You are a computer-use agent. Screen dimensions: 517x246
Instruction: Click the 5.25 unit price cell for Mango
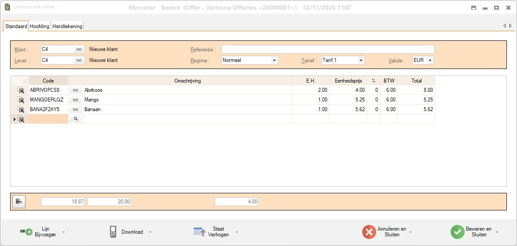point(348,100)
